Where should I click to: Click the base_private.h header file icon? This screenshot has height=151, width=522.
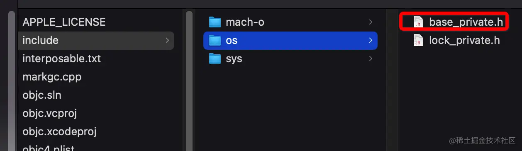[418, 22]
